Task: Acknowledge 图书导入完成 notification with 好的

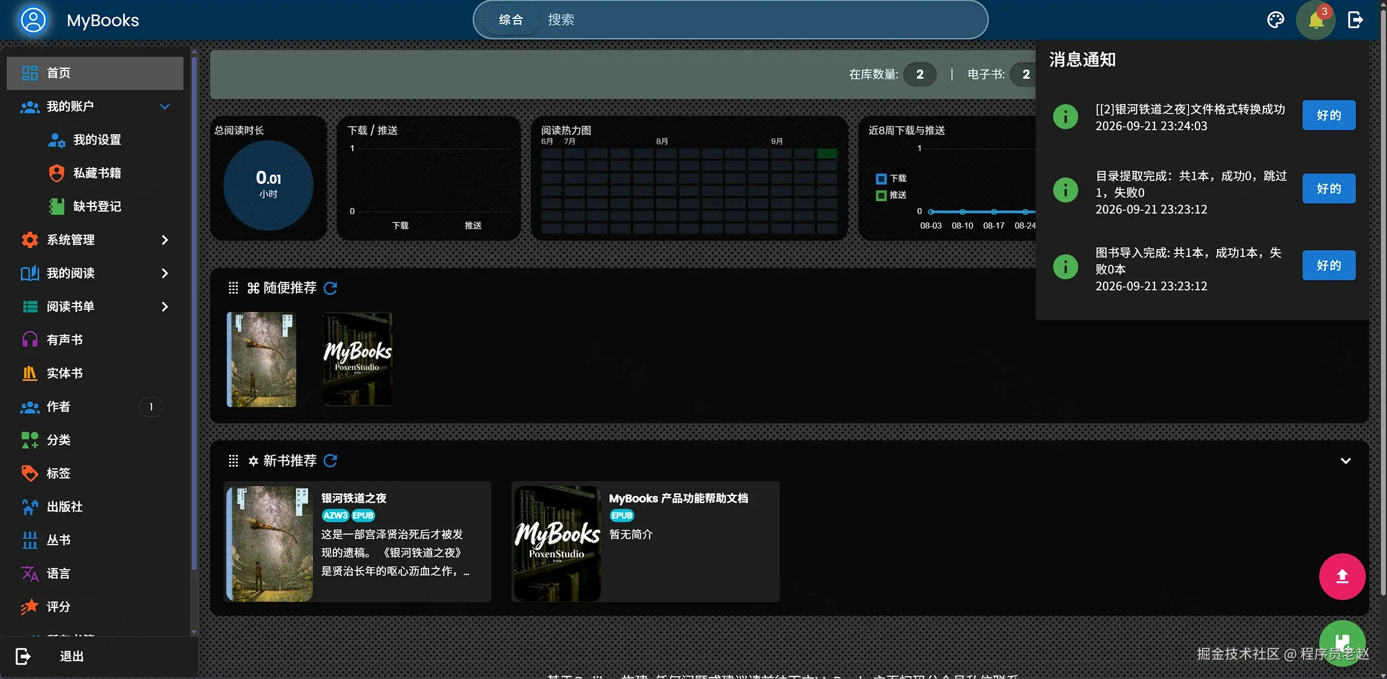Action: [x=1329, y=266]
